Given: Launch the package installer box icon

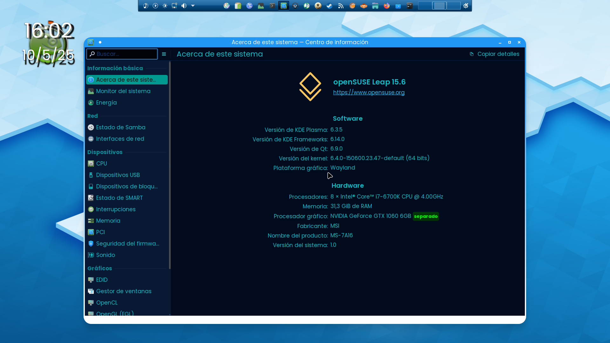Looking at the screenshot, I should pyautogui.click(x=238, y=6).
